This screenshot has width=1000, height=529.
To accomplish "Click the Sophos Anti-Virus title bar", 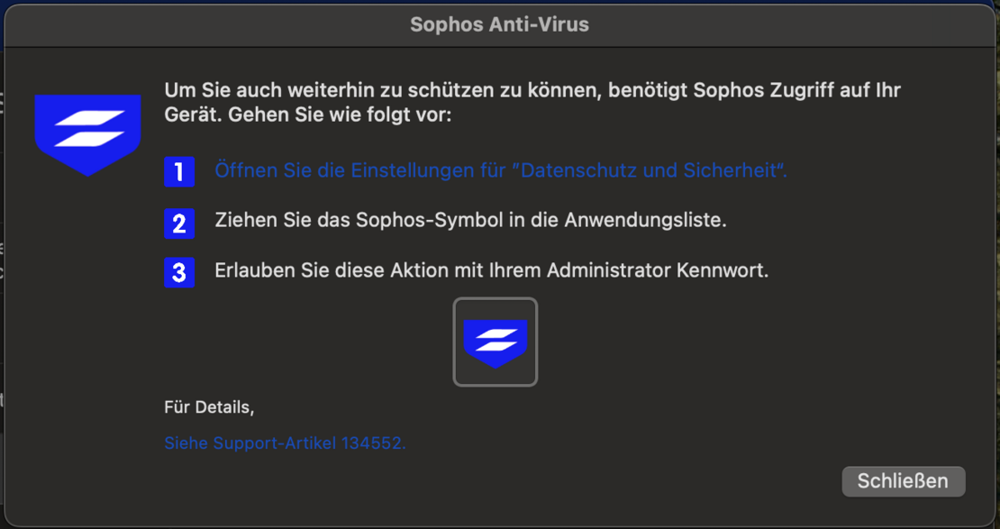I will point(499,25).
